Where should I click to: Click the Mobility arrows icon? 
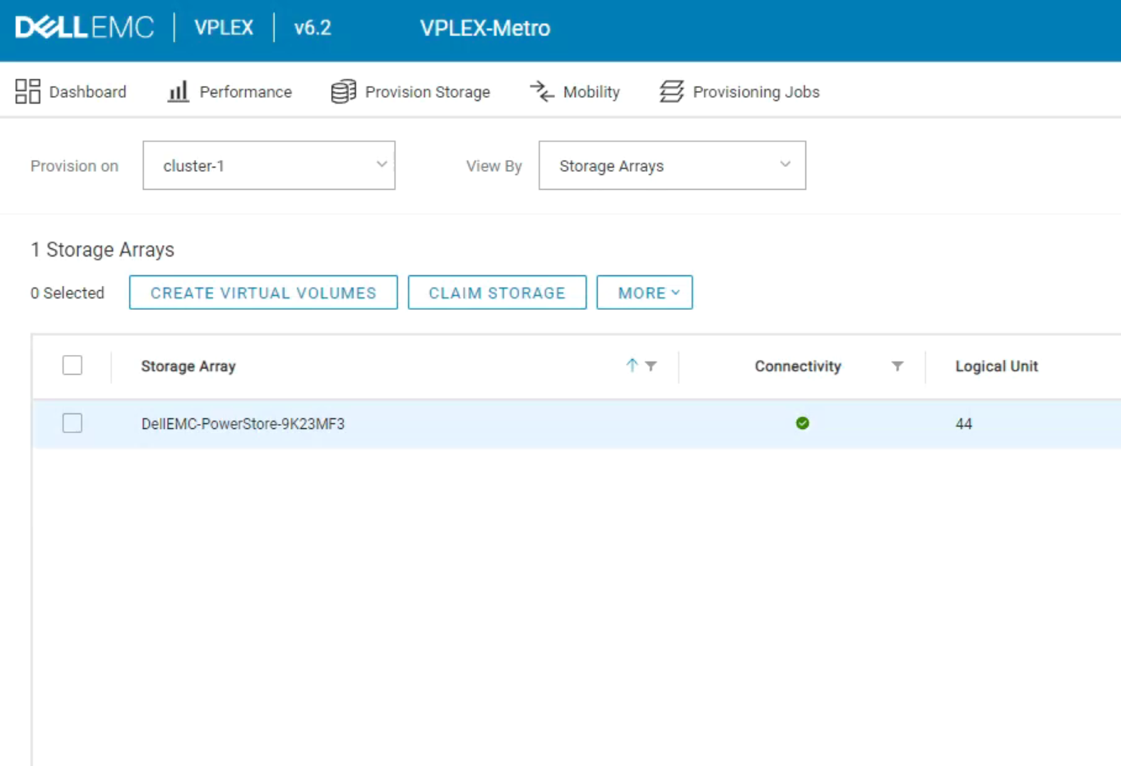[542, 91]
